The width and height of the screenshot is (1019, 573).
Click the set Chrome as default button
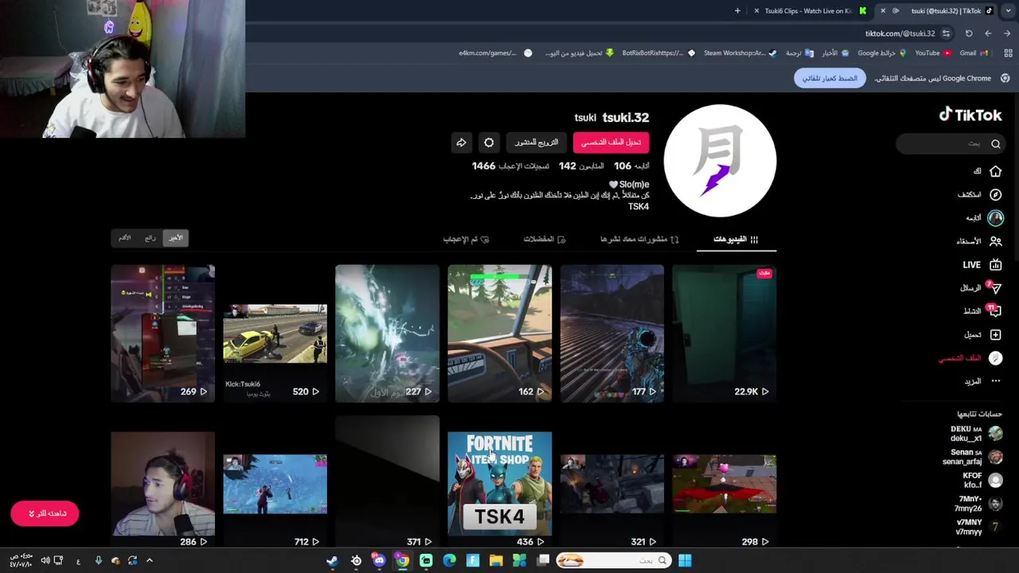click(830, 78)
